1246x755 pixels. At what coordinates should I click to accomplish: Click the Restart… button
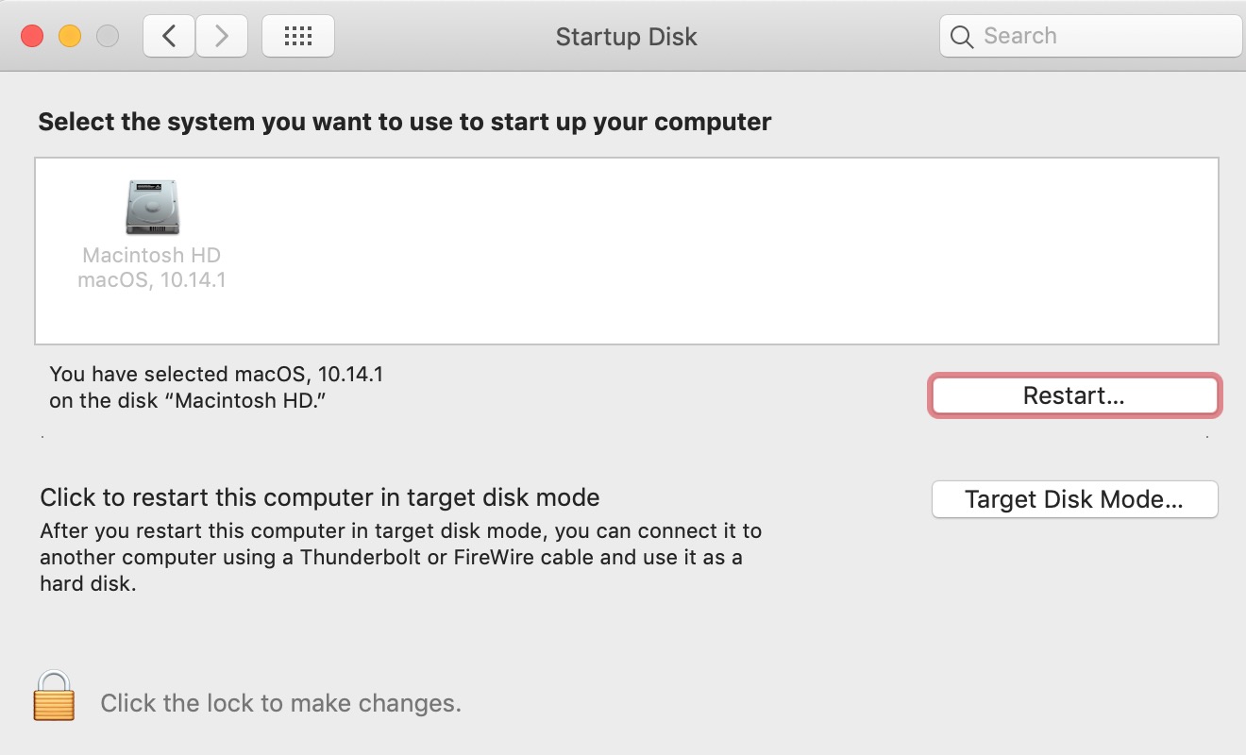coord(1074,395)
